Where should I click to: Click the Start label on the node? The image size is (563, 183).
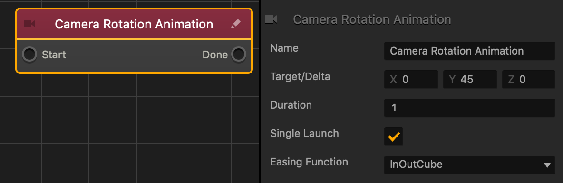[x=54, y=55]
